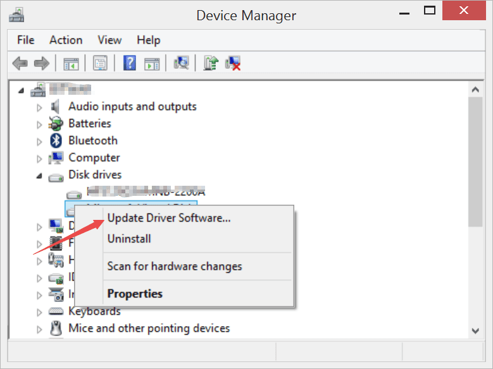493x369 pixels.
Task: Click the Bluetooth category icon
Action: pyautogui.click(x=57, y=140)
